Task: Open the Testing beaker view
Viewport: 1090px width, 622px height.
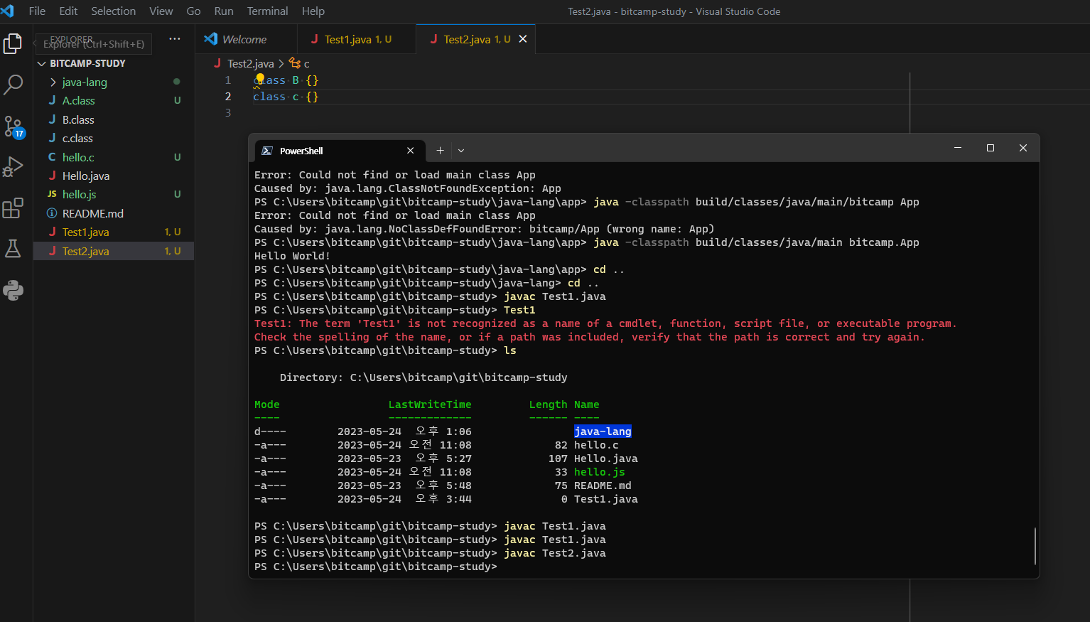Action: coord(13,249)
